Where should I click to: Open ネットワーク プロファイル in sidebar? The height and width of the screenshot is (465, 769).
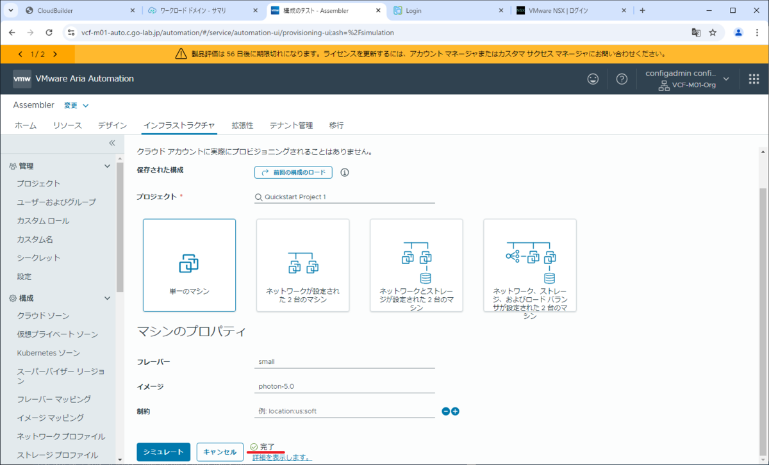pyautogui.click(x=61, y=437)
